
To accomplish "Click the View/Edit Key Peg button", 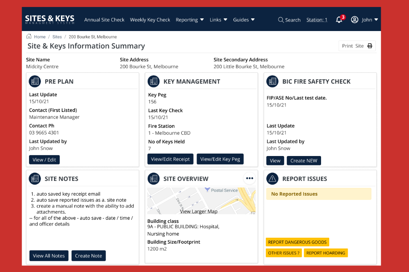I will (x=220, y=159).
